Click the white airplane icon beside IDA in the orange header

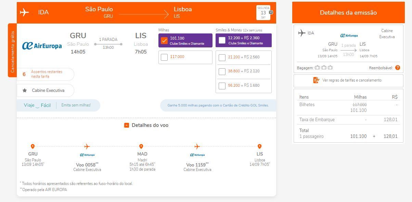click(x=24, y=13)
